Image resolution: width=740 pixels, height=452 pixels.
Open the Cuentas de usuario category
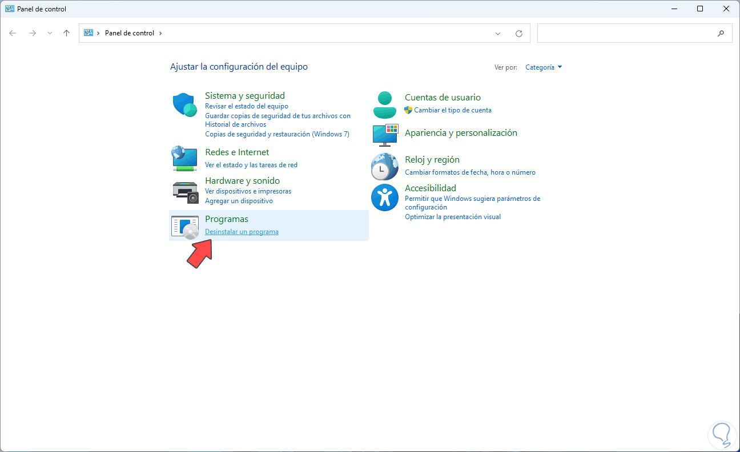(443, 98)
